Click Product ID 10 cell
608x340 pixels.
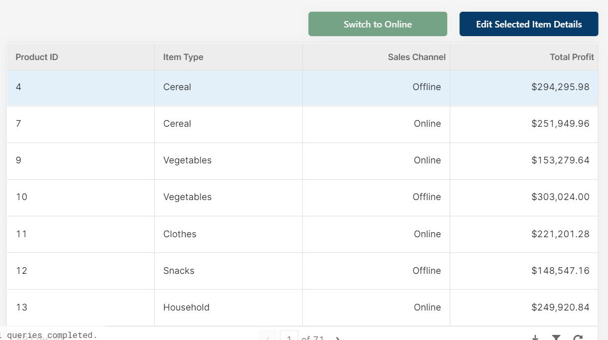pyautogui.click(x=21, y=197)
